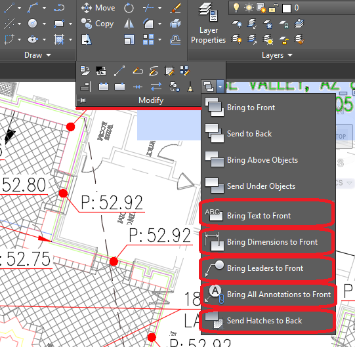Expand the Hatch tool dropdown arrow

pos(70,39)
